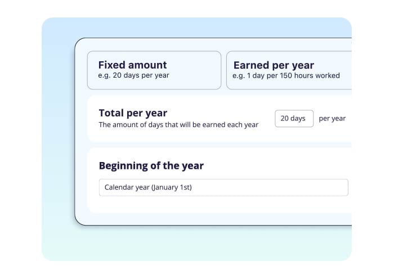This screenshot has width=394, height=279.
Task: Select the Earned per year option card
Action: (289, 70)
